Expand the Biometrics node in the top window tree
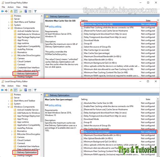The width and height of the screenshot is (160, 157). (12, 53)
